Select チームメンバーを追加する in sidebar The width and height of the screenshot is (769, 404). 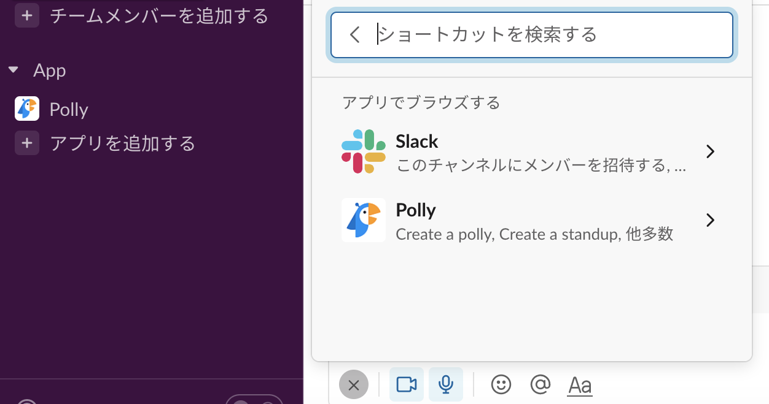159,15
